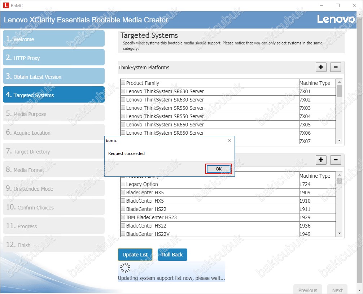Check SR550 Server 7X04 checkbox
363x294 pixels.
click(123, 116)
